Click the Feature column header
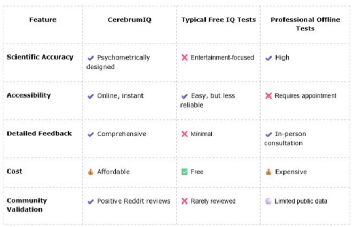The height and width of the screenshot is (227, 355). (43, 20)
